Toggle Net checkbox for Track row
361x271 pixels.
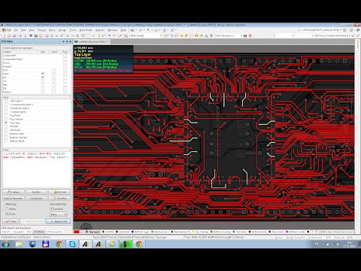coord(43,74)
